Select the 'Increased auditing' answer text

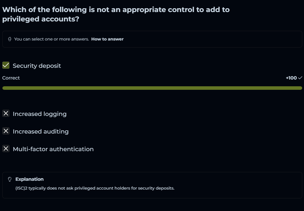point(41,131)
